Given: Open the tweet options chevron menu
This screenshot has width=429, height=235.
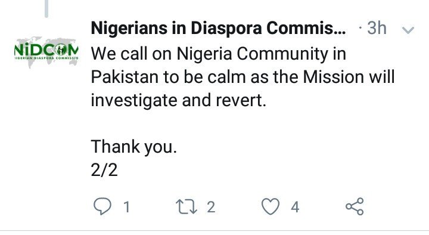Looking at the screenshot, I should (x=408, y=29).
